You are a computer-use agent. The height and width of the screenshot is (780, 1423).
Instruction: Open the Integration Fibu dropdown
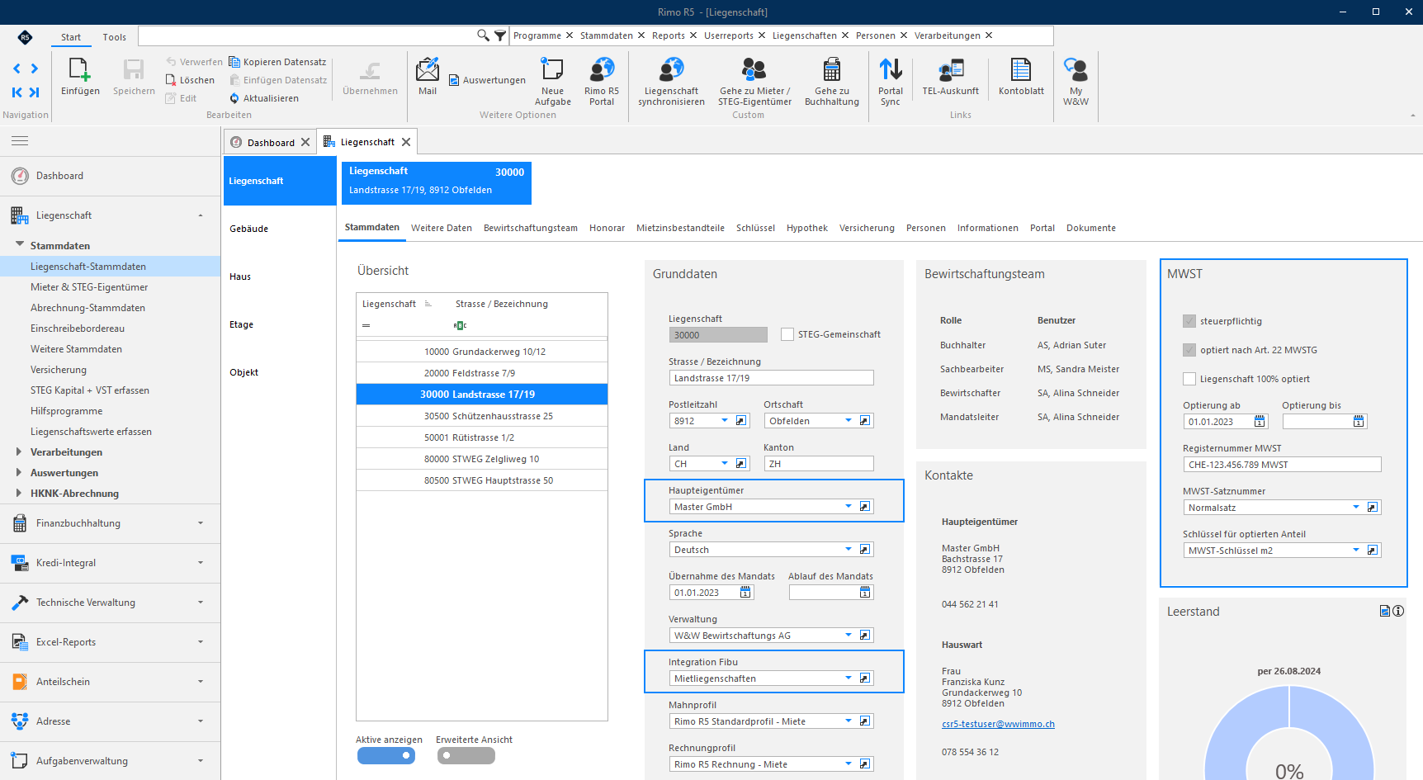pos(849,678)
